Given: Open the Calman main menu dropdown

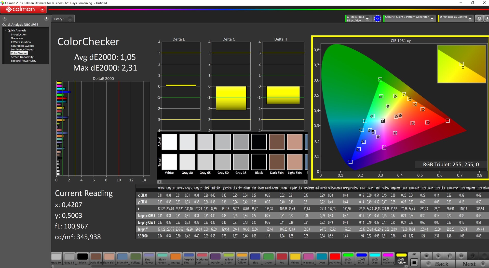Looking at the screenshot, I should [42, 10].
